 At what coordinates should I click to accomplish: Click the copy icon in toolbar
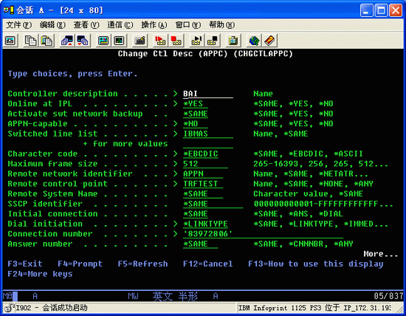pos(30,41)
